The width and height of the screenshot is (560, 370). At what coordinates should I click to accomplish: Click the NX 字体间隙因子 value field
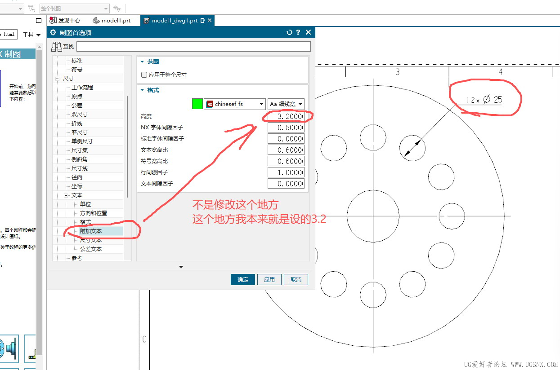tap(286, 128)
